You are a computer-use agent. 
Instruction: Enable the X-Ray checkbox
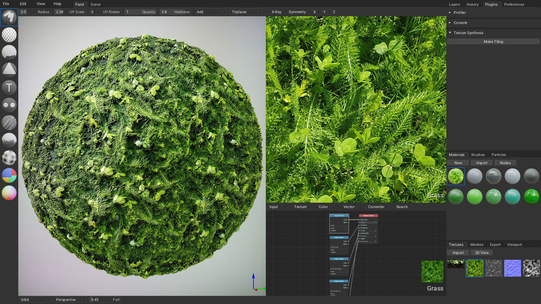coord(268,12)
